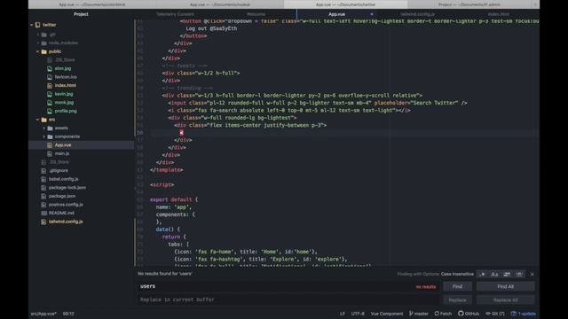
Task: Click the git Fetch status bar item
Action: [443, 314]
